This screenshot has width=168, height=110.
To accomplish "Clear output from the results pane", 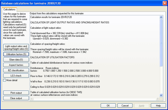I will coord(16,98).
